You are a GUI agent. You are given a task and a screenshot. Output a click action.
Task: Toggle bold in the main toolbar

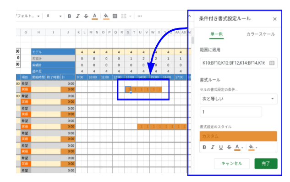(x=69, y=17)
